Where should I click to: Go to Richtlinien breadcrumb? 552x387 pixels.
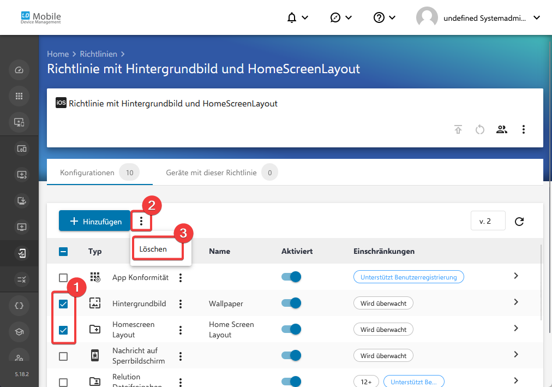tap(98, 54)
